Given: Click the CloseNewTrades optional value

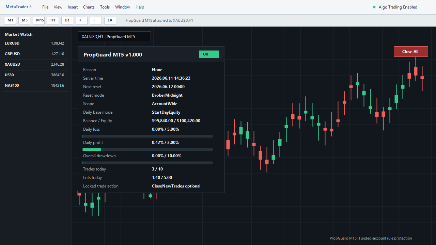Looking at the screenshot, I should click(176, 186).
